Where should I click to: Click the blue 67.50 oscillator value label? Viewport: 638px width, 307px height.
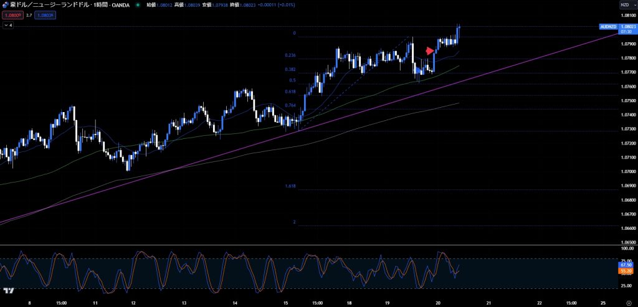pos(627,265)
